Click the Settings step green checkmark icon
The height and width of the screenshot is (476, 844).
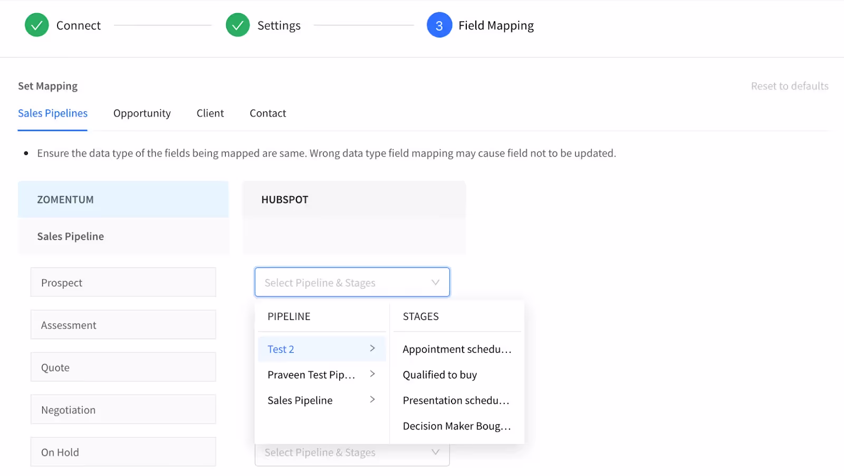pos(238,25)
